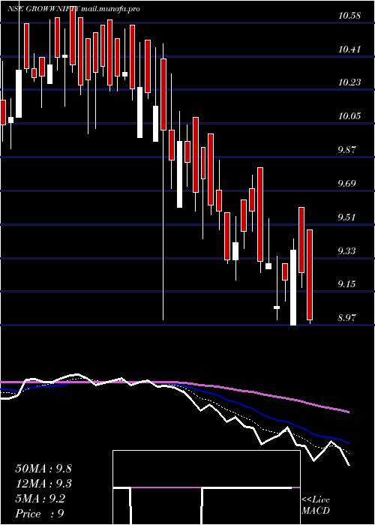Click the tall white candle before last two red candles
This screenshot has width=375, height=525.
pos(293,287)
